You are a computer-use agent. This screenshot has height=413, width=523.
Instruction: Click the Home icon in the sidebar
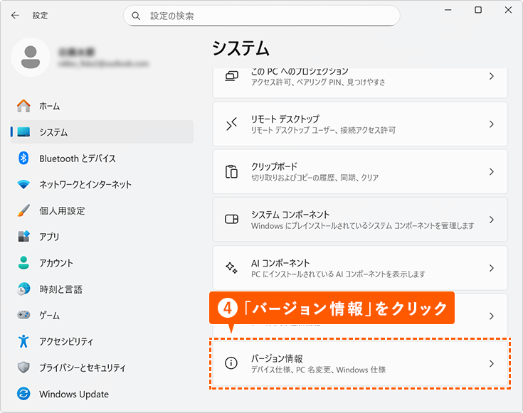click(x=24, y=106)
